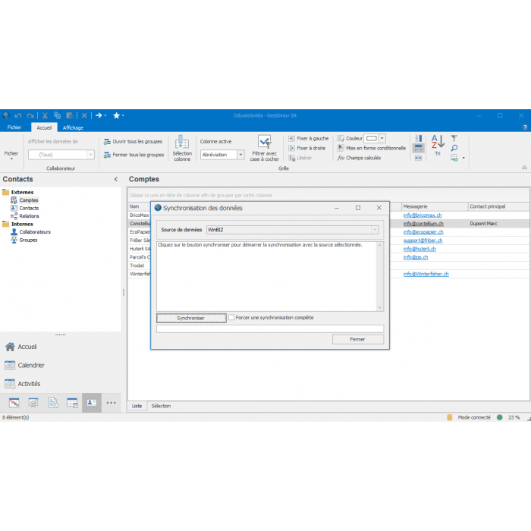Click the Undo icon in quick access toolbar

(x=18, y=115)
